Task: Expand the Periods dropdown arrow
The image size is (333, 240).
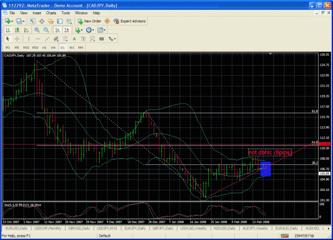Action: pyautogui.click(x=93, y=30)
